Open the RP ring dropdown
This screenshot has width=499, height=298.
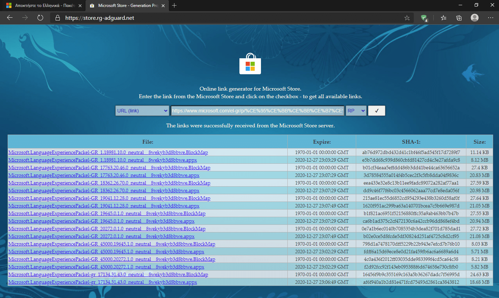click(356, 111)
